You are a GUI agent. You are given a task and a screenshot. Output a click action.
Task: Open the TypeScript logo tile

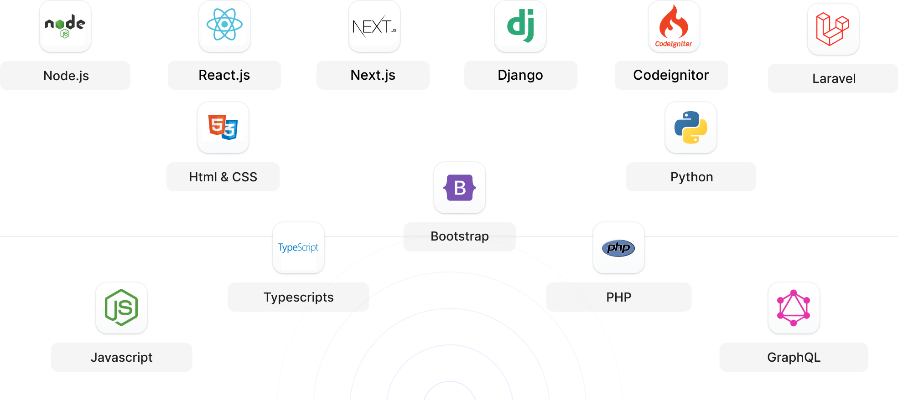click(298, 248)
